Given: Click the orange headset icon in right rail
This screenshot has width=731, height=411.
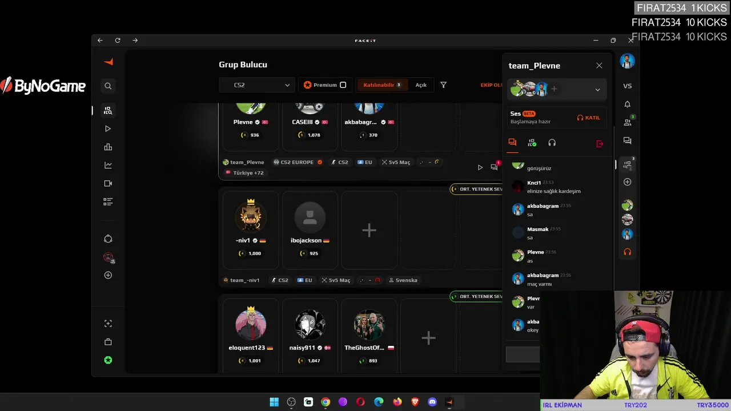Looking at the screenshot, I should pos(627,252).
